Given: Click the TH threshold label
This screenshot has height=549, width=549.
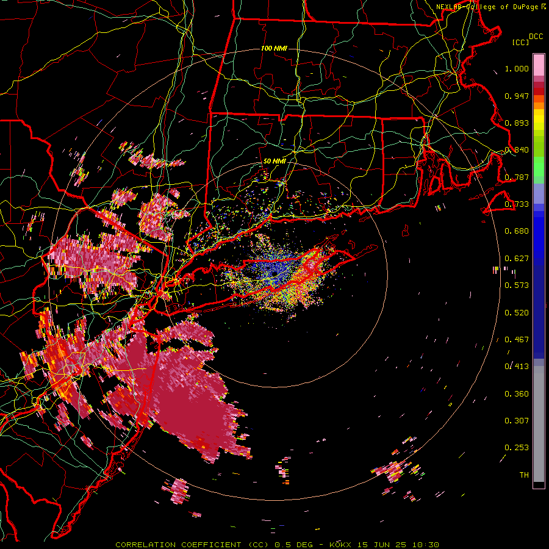Looking at the screenshot, I should (x=524, y=475).
